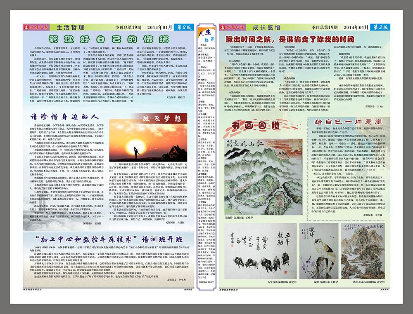
Task: Open the 秋色无边远 mountain painting
Action: pos(363,251)
